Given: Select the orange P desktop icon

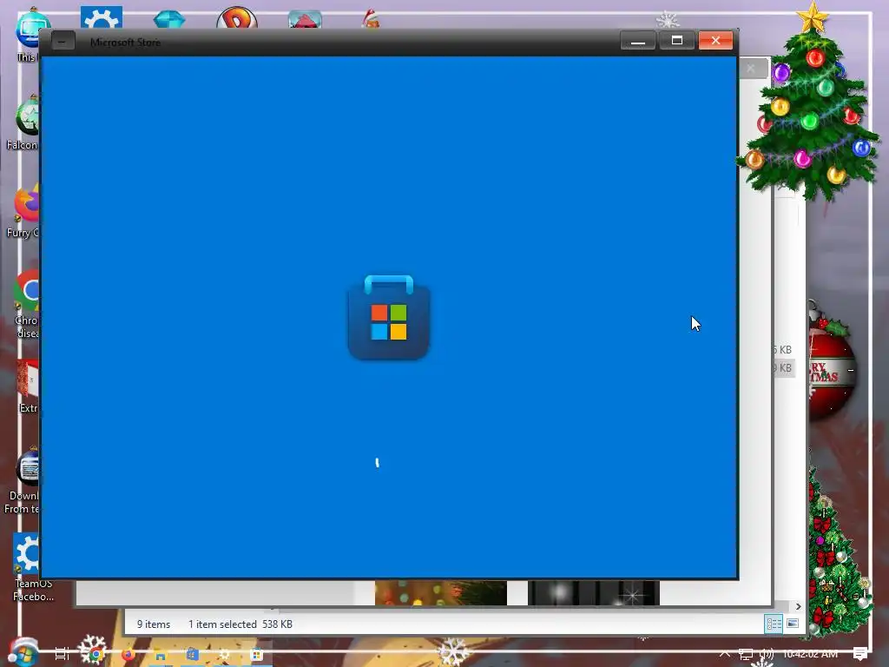Looking at the screenshot, I should tap(237, 17).
